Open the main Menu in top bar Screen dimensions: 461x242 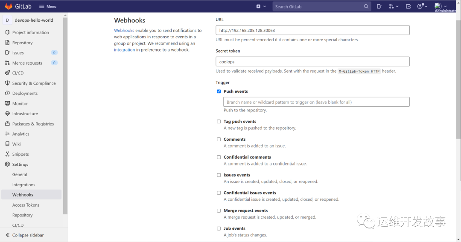(x=48, y=6)
